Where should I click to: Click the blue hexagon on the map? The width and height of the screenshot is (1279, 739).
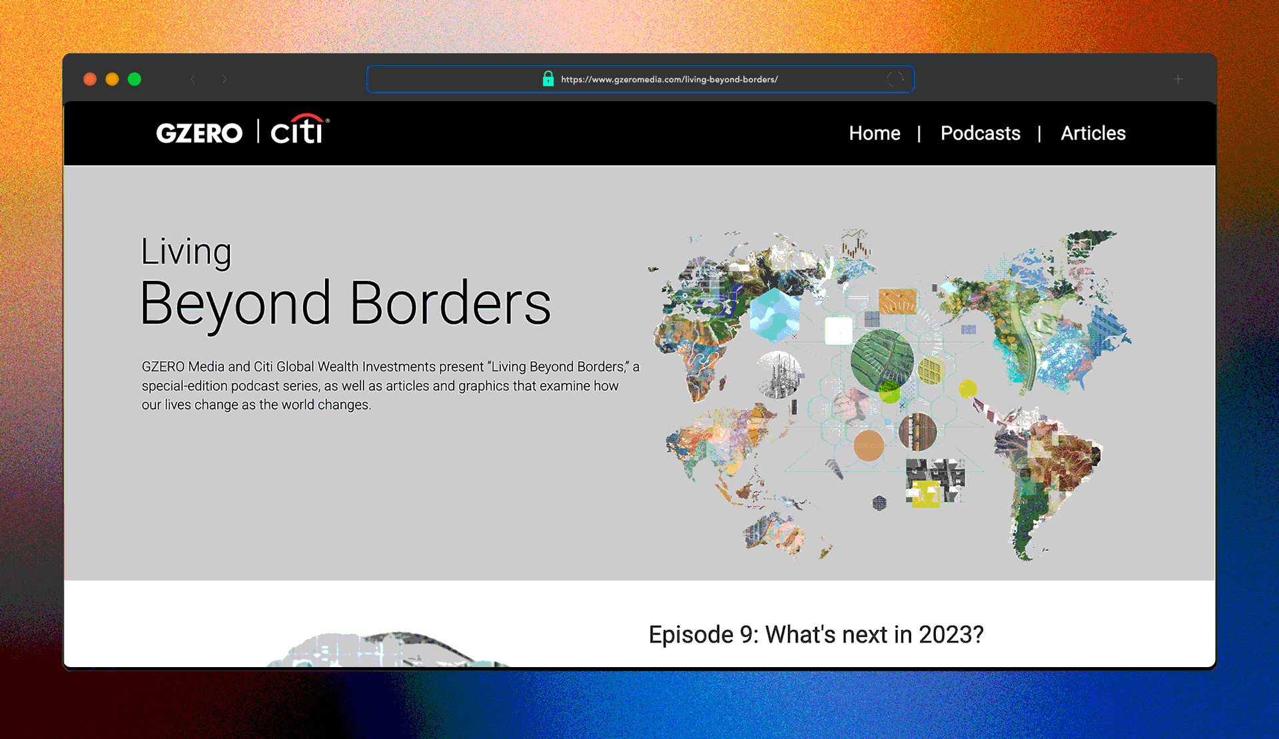click(x=774, y=315)
